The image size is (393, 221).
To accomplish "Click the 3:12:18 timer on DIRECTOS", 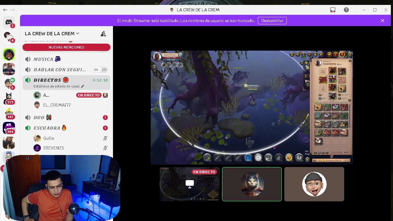I will pos(100,80).
